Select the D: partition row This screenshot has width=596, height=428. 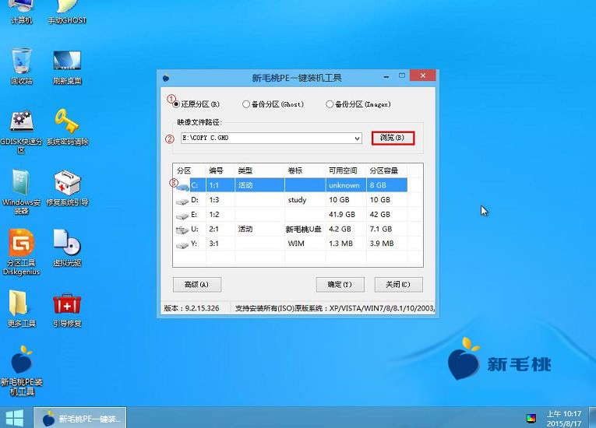(x=291, y=200)
